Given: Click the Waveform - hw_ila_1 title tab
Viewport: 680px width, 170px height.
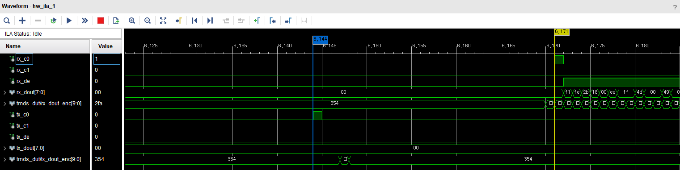Looking at the screenshot, I should 28,6.
